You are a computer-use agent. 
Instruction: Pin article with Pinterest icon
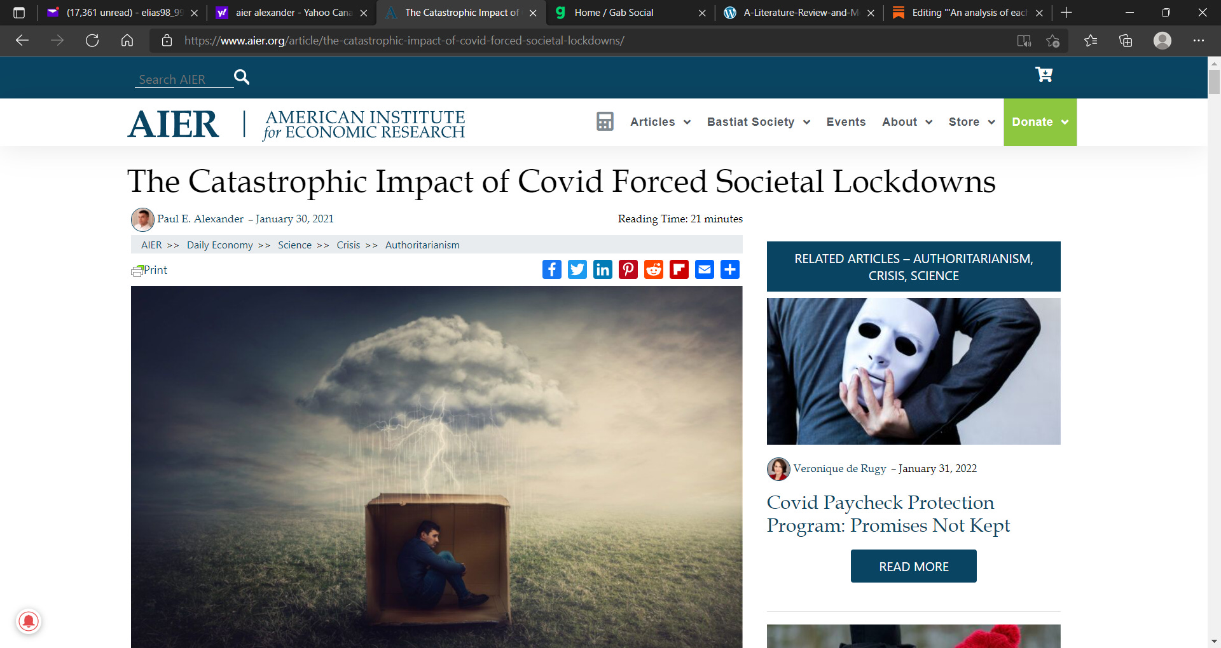coord(628,269)
